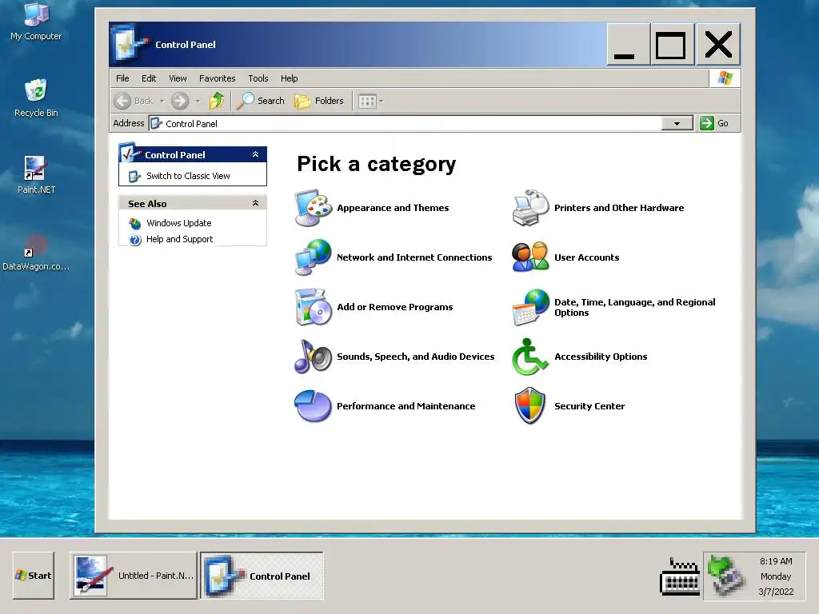Open the Tools menu
The width and height of the screenshot is (819, 614).
click(x=258, y=78)
